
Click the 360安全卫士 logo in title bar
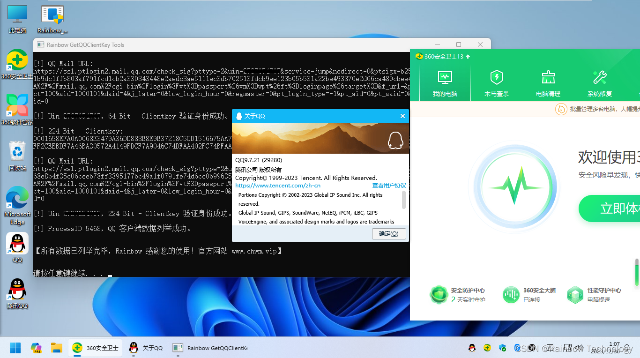click(419, 56)
